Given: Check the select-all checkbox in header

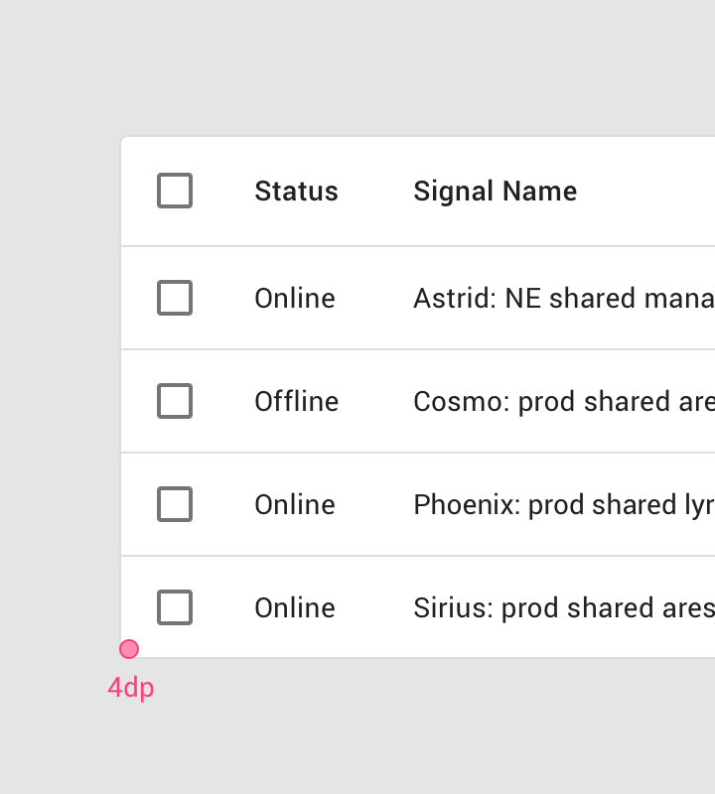Looking at the screenshot, I should 174,191.
